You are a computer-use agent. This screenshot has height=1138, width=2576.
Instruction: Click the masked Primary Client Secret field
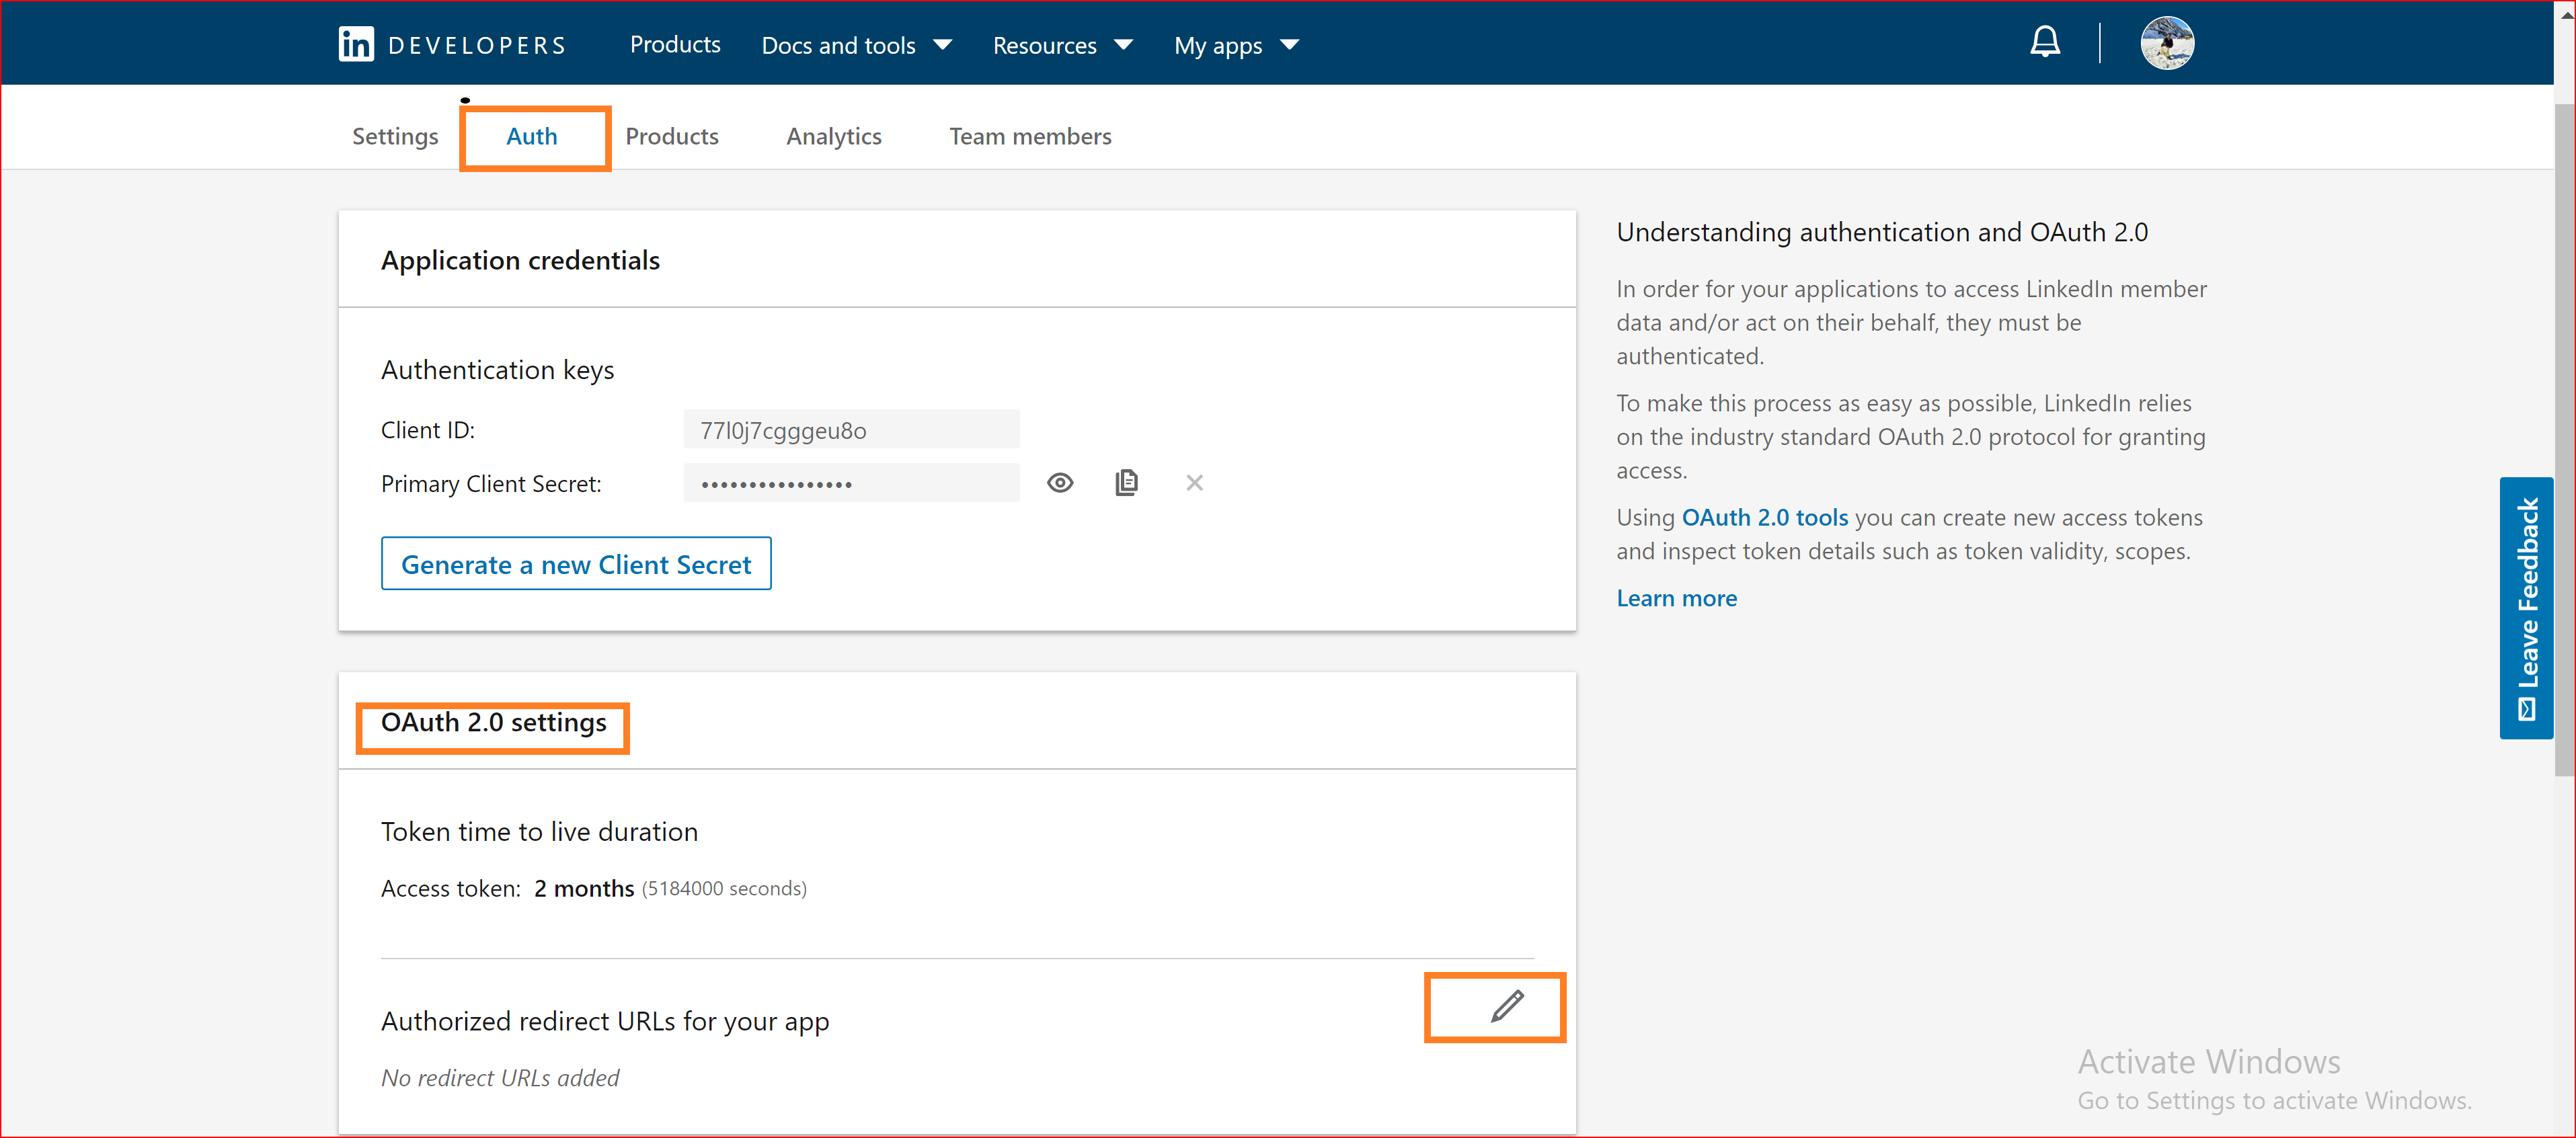coord(851,484)
